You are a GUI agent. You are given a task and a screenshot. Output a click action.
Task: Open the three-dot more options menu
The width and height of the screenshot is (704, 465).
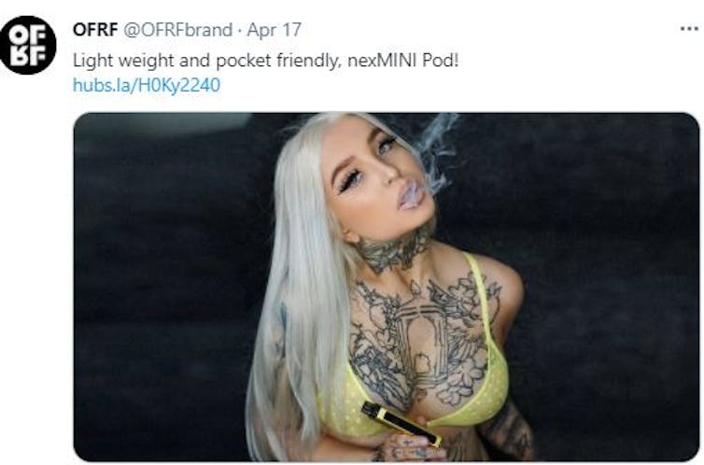[689, 29]
